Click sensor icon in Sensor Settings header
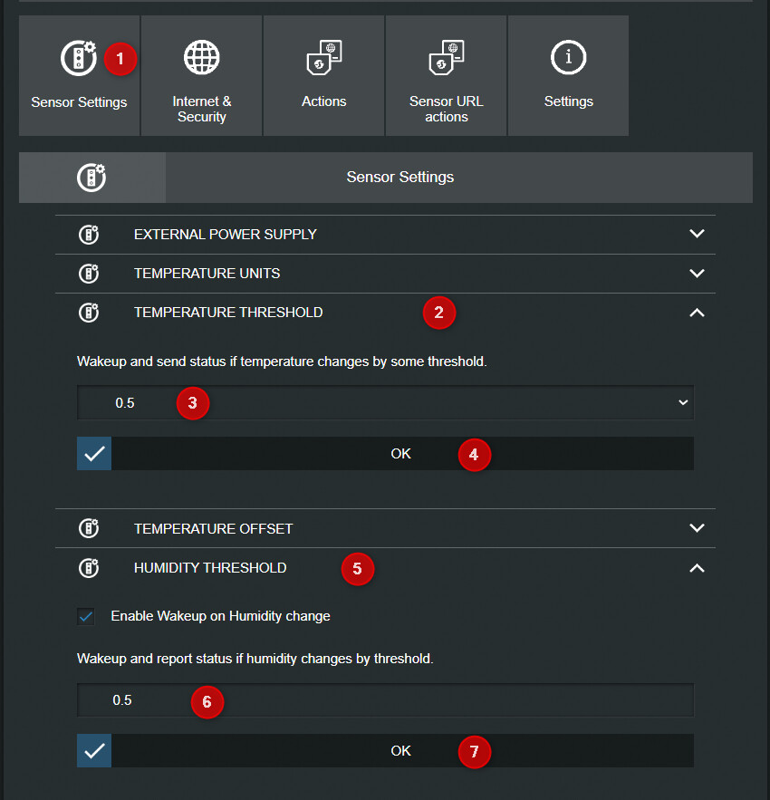770x800 pixels. click(x=91, y=178)
